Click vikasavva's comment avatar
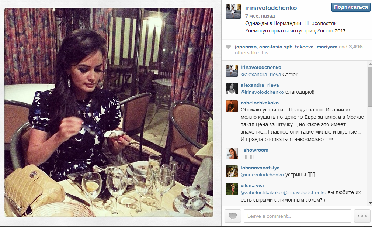 (232, 189)
